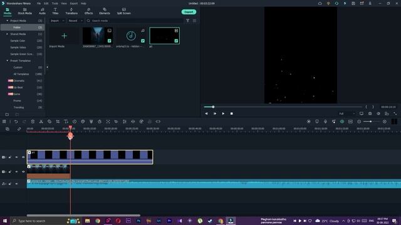Click the Windows Start button
Image resolution: width=401 pixels, height=225 pixels.
coord(5,221)
